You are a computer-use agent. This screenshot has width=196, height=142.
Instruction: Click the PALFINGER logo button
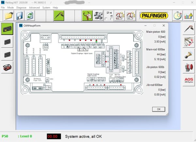point(154,16)
